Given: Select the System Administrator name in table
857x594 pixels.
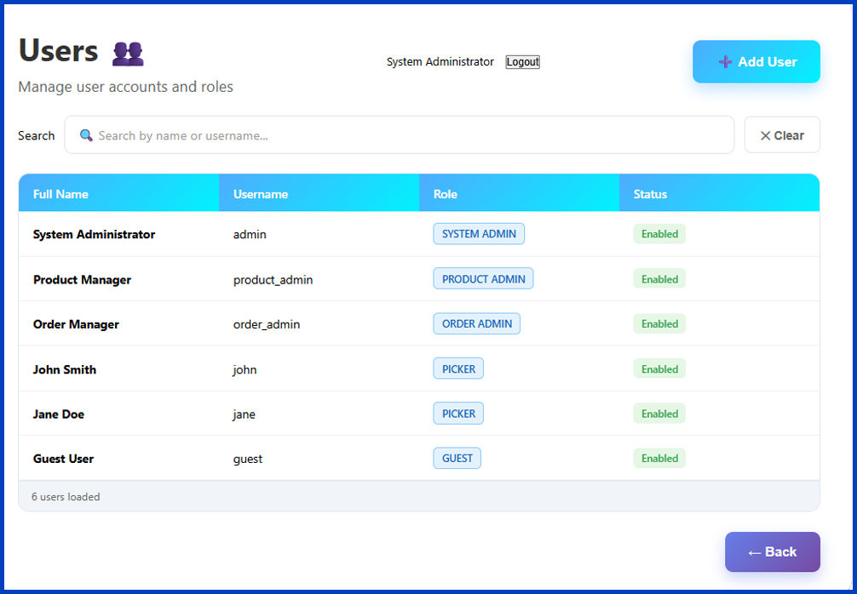Looking at the screenshot, I should pos(94,234).
